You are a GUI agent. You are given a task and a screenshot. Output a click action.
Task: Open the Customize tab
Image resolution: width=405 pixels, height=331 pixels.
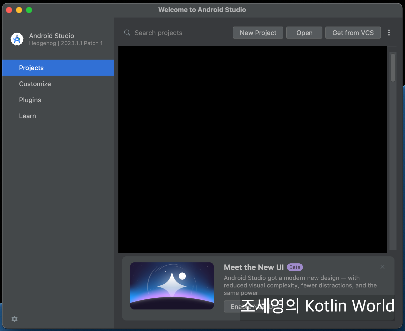58,84
